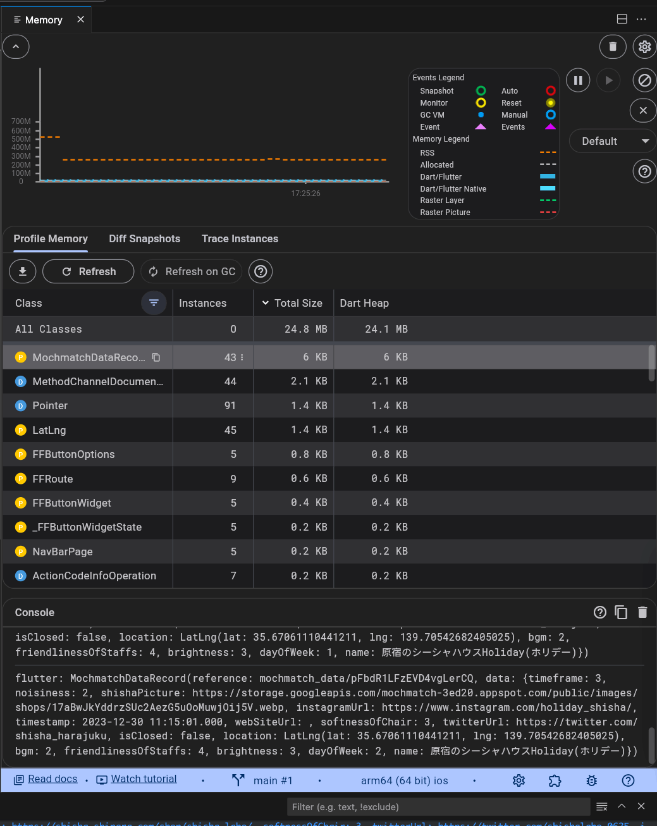Screen dimensions: 657x826
Task: Open the Read docs link
Action: [46, 779]
